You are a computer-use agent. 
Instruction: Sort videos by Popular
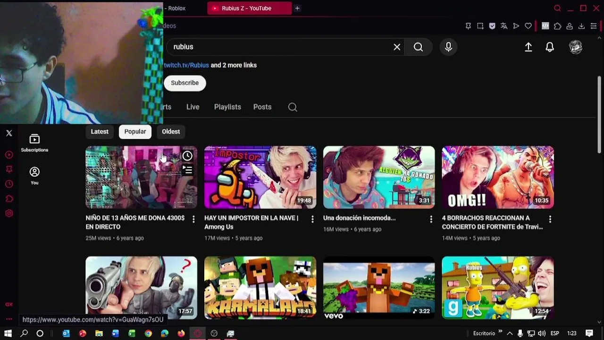click(x=135, y=132)
